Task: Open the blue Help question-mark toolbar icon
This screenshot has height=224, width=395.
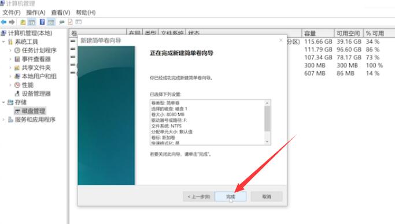Action: (x=42, y=22)
